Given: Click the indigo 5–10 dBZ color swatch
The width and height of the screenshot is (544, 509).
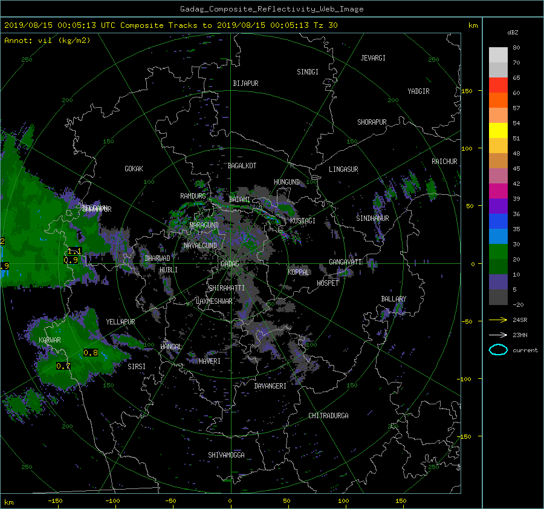Looking at the screenshot, I should (498, 282).
